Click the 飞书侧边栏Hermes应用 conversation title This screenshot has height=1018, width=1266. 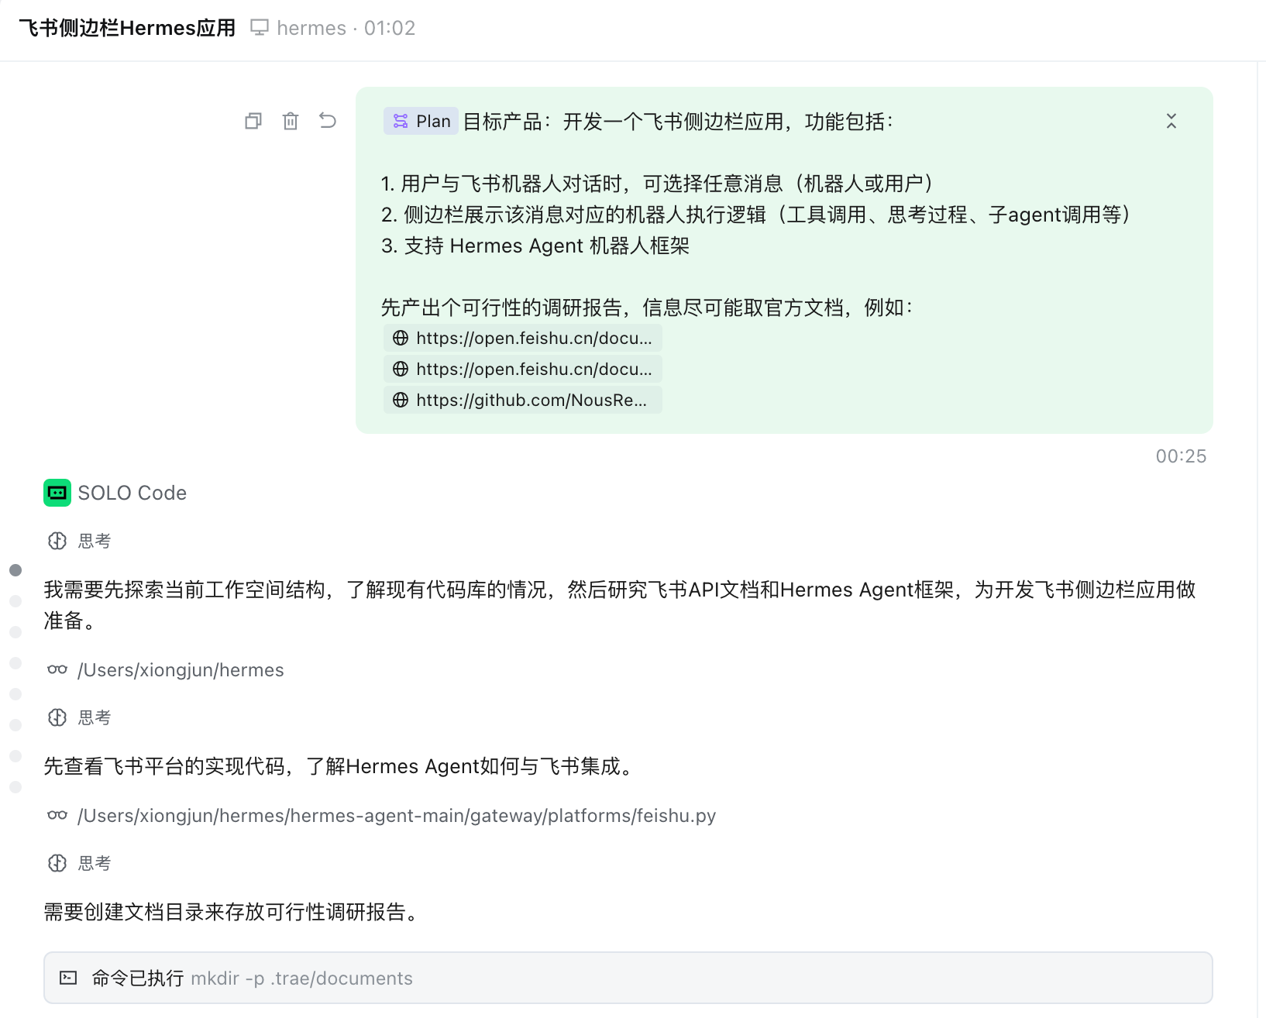pyautogui.click(x=127, y=28)
